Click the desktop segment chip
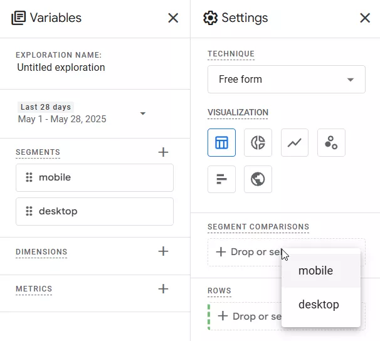The image size is (380, 341). (95, 211)
